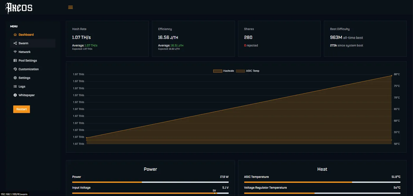Screen dimensions: 413x196
Task: Click the AxeOS logo
Action: 19,8
